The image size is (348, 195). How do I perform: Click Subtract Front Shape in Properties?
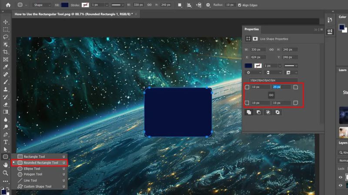(x=258, y=112)
